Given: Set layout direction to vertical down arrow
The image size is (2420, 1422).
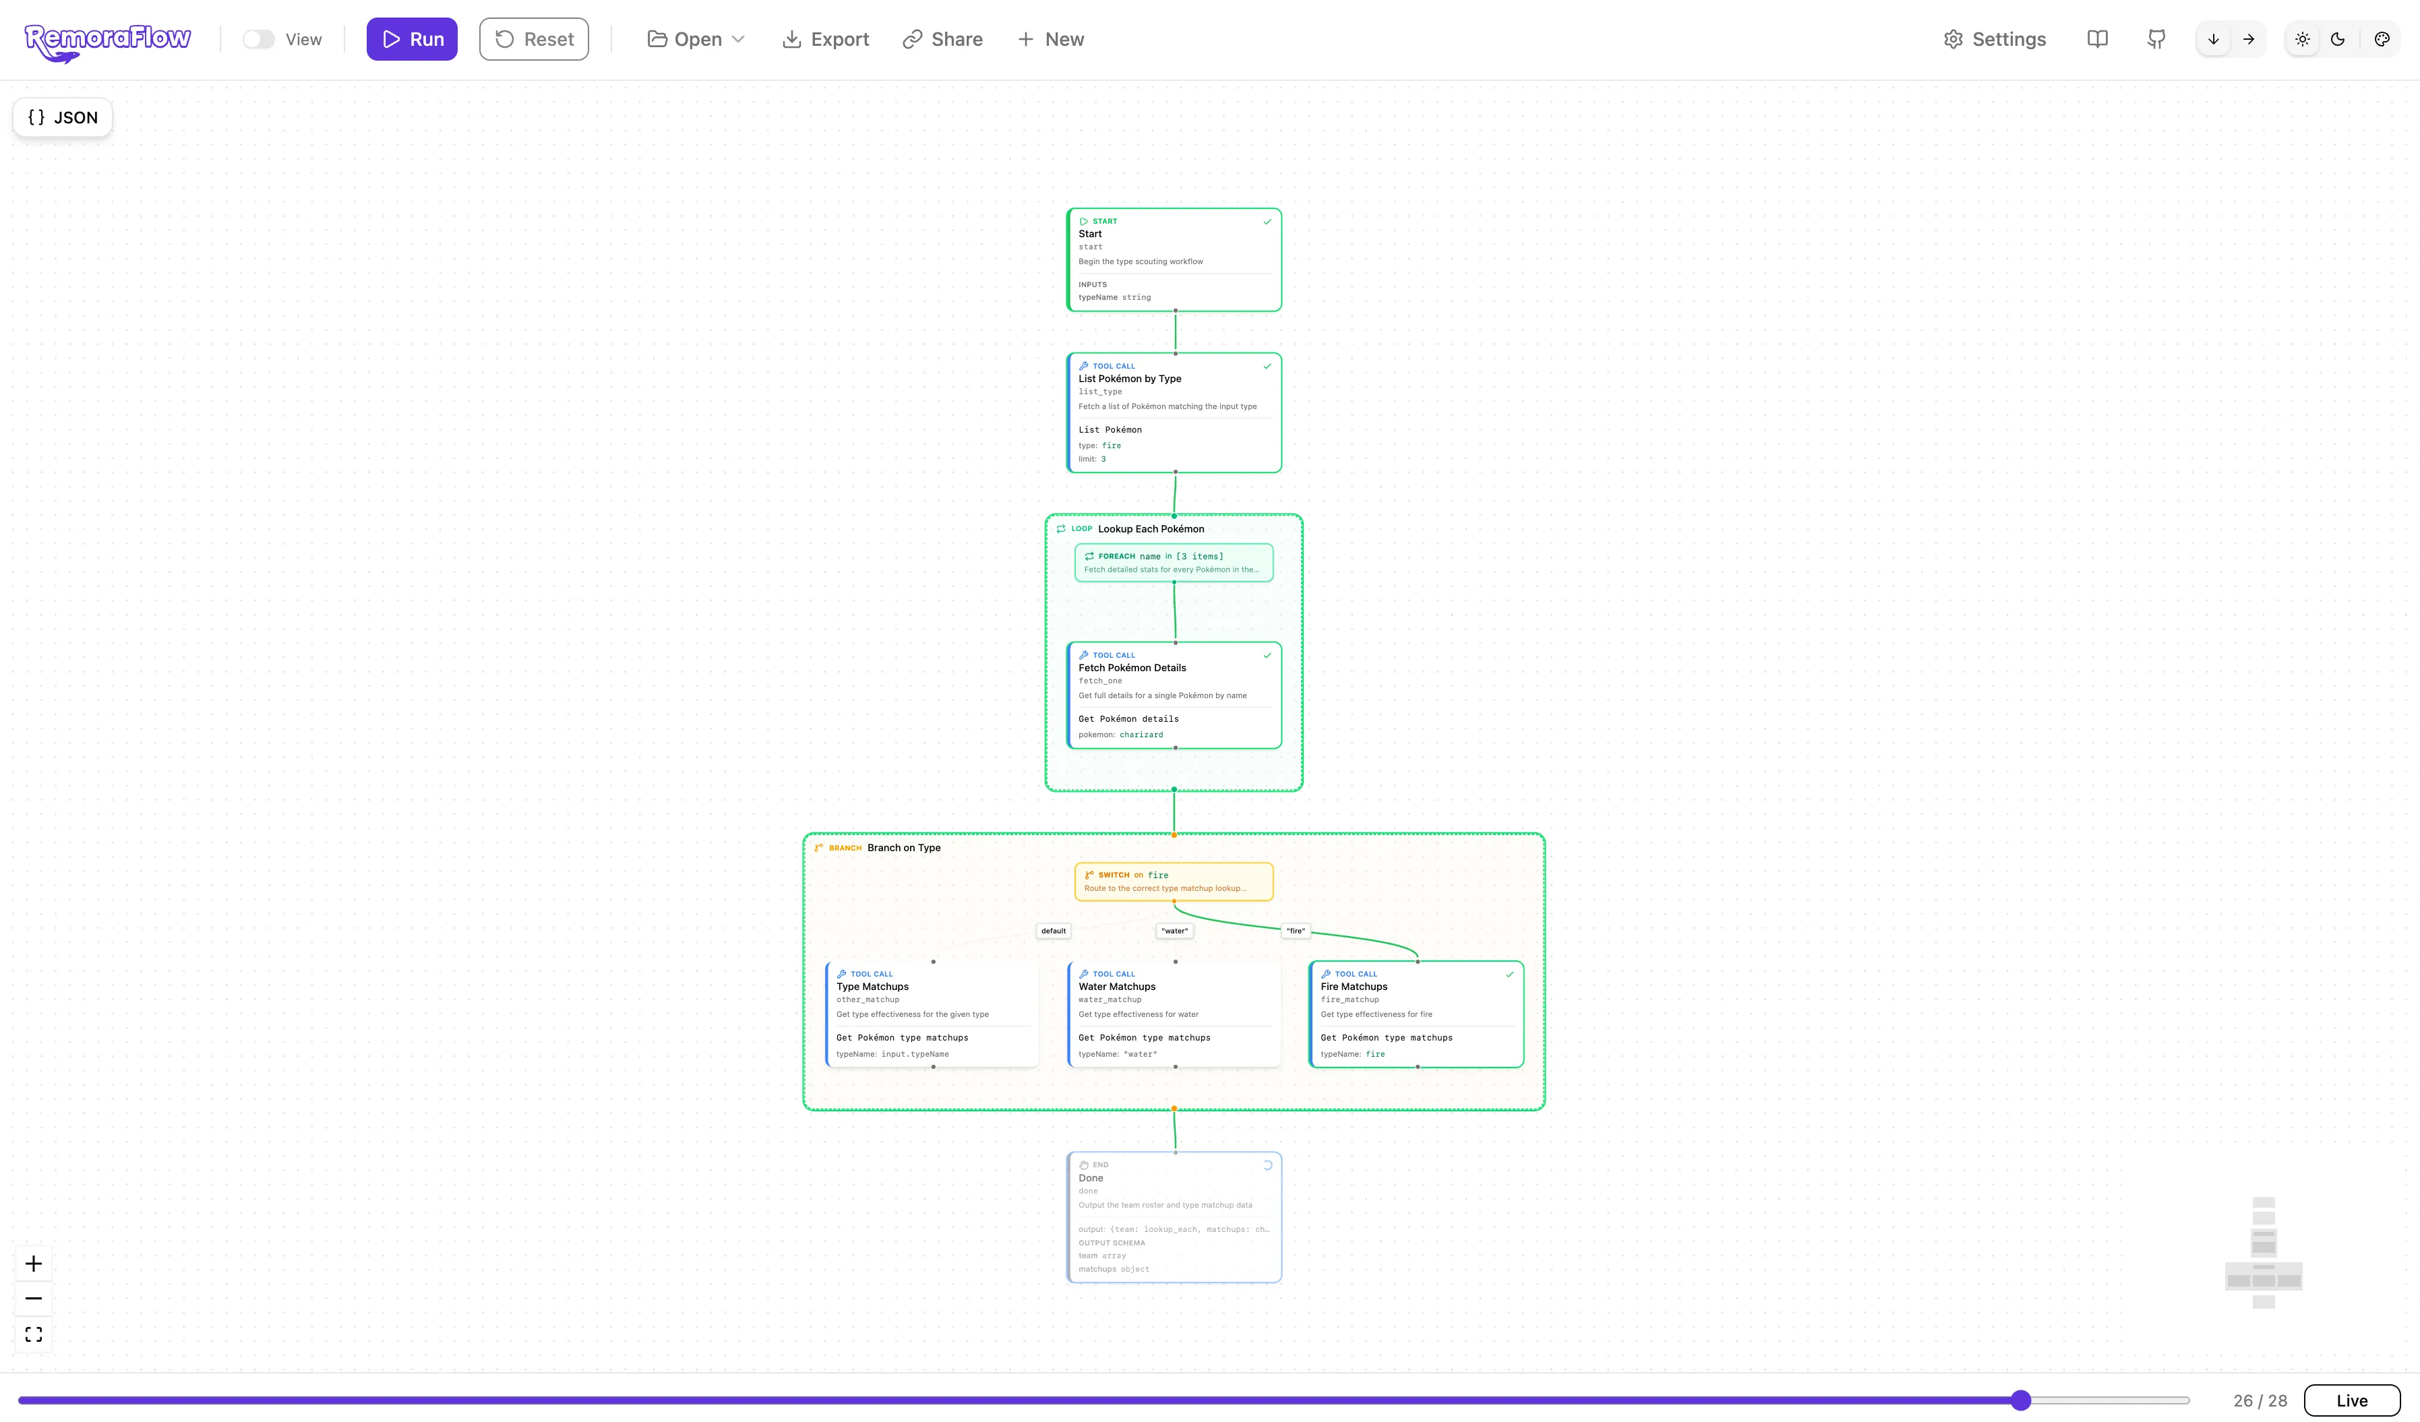Looking at the screenshot, I should [x=2214, y=39].
